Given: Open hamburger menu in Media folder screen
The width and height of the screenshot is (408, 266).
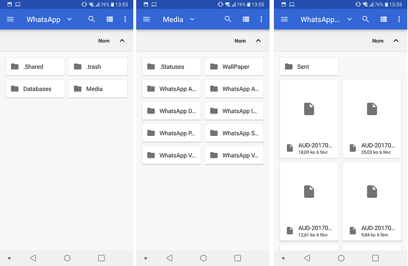Looking at the screenshot, I should (147, 19).
